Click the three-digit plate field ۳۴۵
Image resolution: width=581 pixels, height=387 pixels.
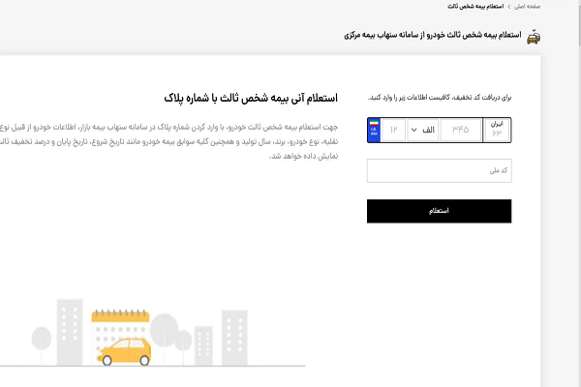click(x=461, y=130)
